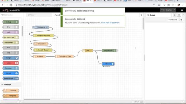Select the OpenWhisk palette node
The image size is (186, 104).
10,78
